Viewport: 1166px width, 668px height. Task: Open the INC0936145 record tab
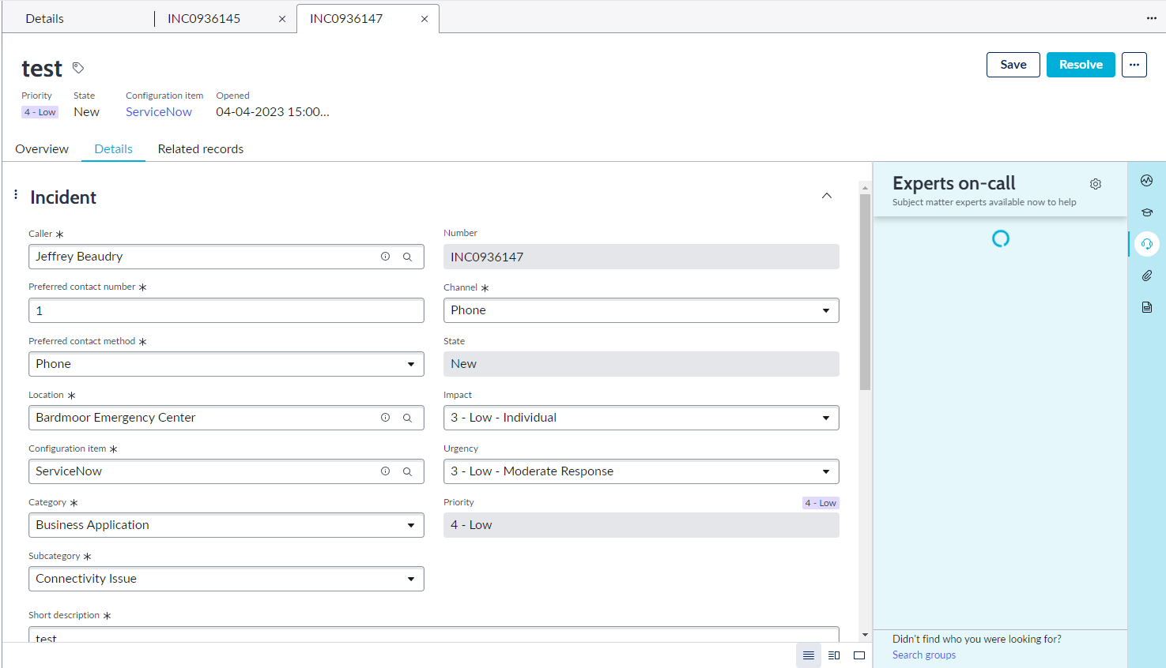(x=203, y=17)
